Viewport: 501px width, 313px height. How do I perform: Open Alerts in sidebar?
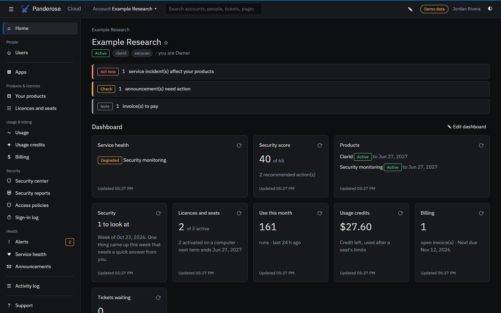[40, 242]
